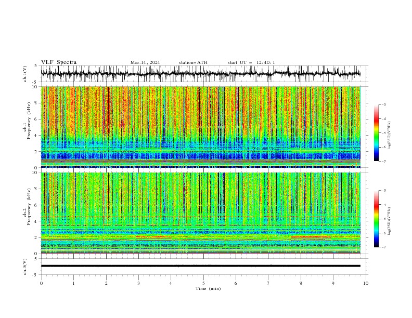
Task: Click the flat black ch.3 voltage trace
Action: [x=200, y=266]
